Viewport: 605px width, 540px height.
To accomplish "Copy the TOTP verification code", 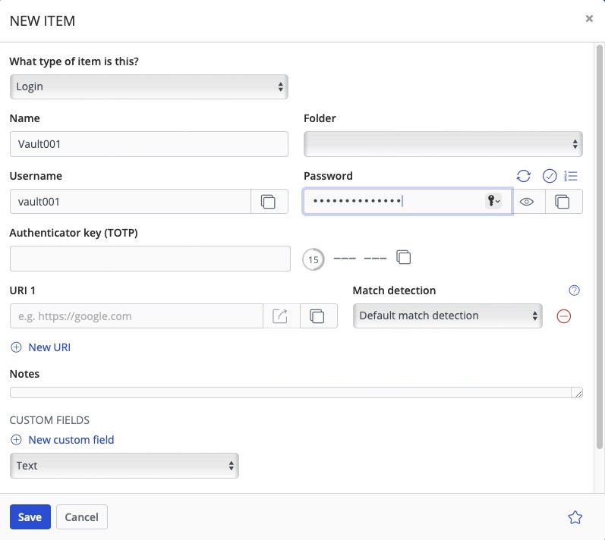I will click(405, 258).
